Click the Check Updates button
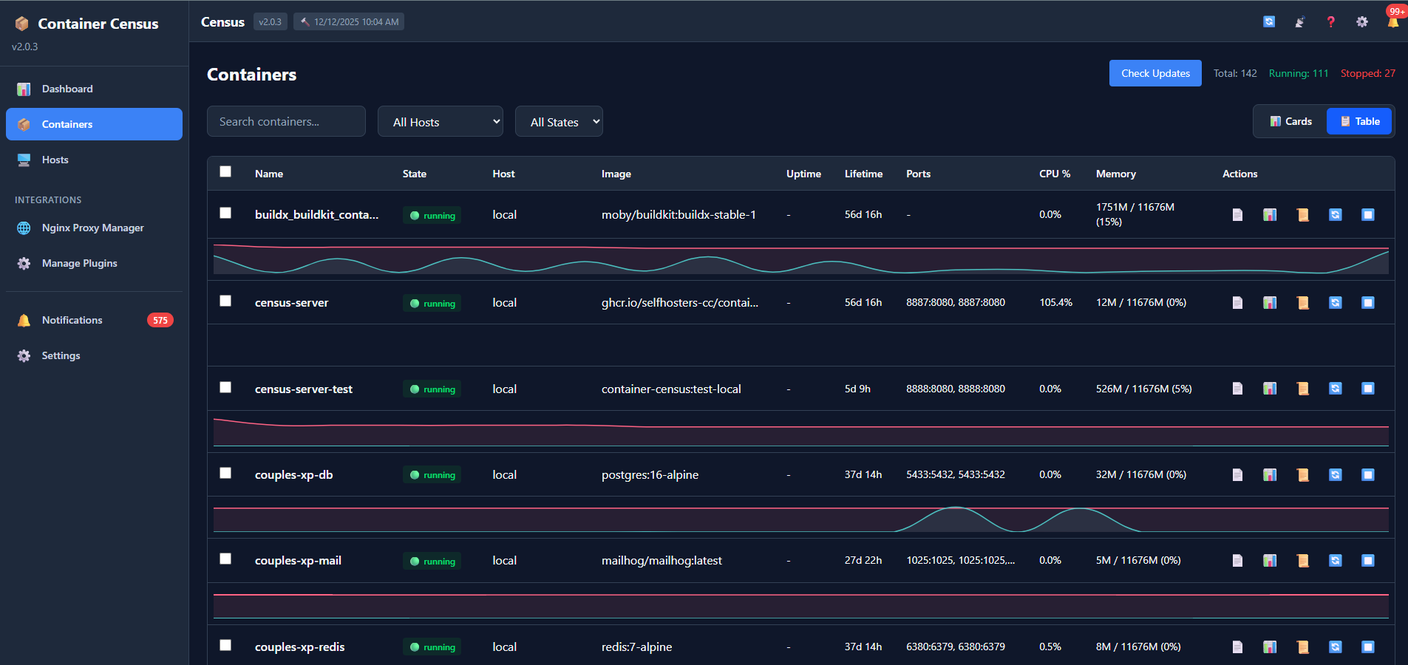 point(1155,73)
